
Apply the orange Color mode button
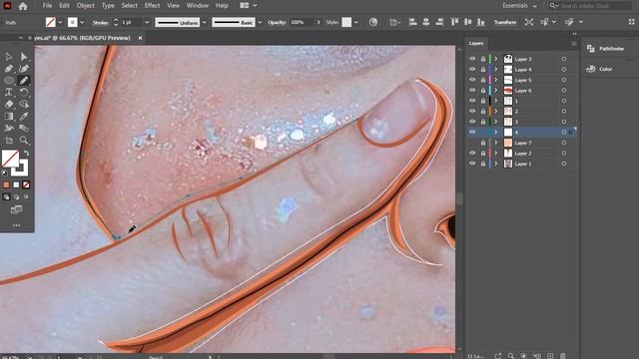6,184
